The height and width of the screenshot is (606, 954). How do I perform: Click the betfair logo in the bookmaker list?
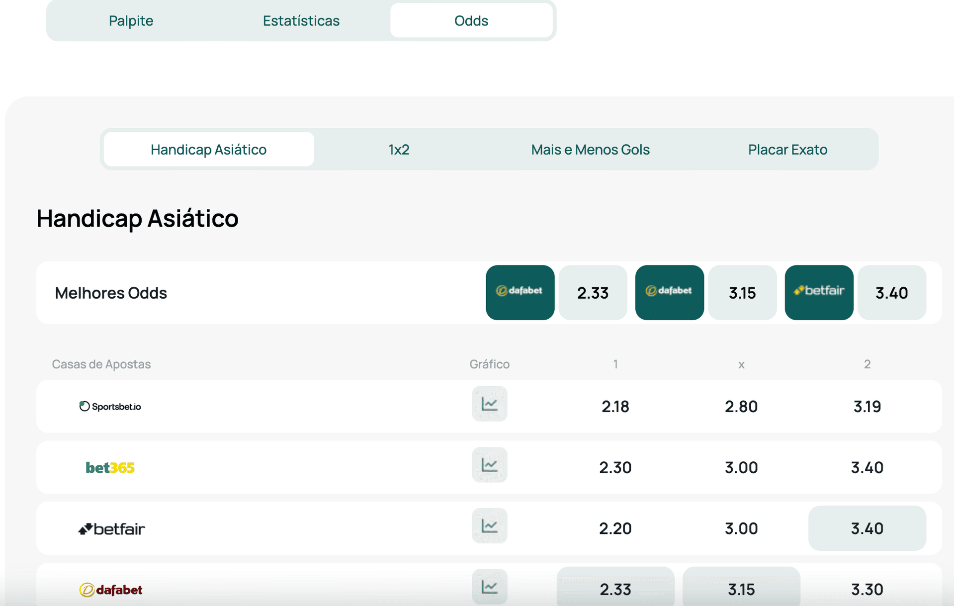click(x=111, y=528)
